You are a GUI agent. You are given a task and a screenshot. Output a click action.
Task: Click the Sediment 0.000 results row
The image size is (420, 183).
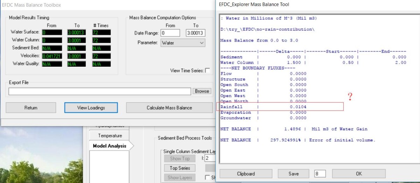coord(313,57)
